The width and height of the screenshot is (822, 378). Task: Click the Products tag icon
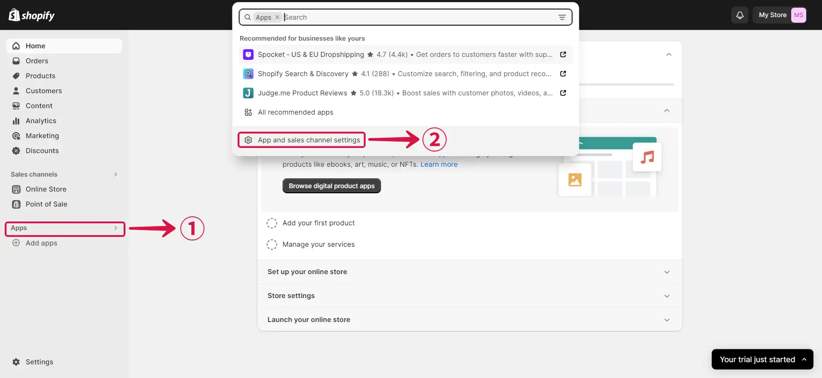click(x=16, y=76)
